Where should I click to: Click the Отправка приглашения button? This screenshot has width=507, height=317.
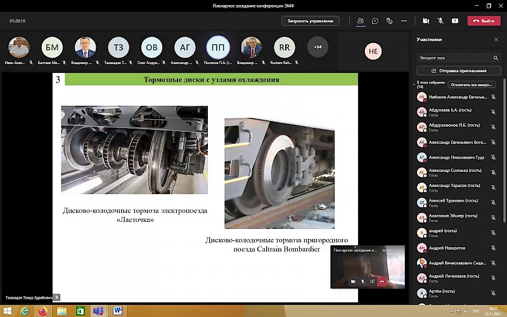tap(459, 71)
